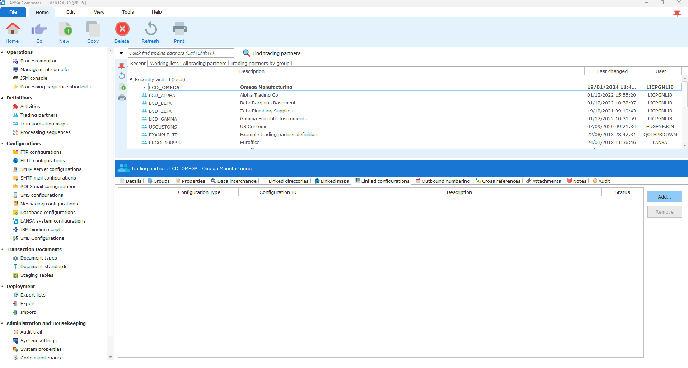This screenshot has height=368, width=688.
Task: Collapse the Operations section
Action: coord(3,52)
